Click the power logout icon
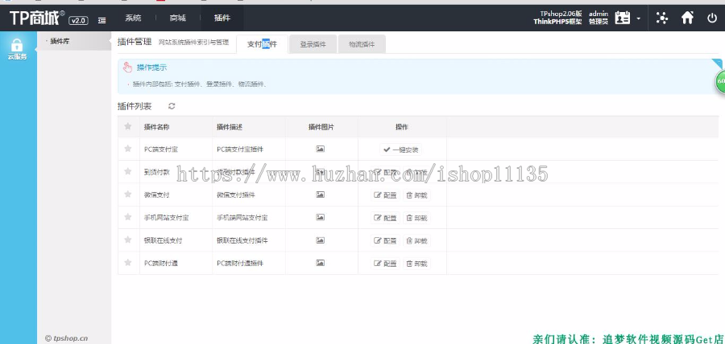This screenshot has height=344, width=725. pos(712,18)
